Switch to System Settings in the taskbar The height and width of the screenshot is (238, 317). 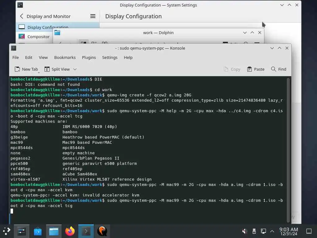click(22, 231)
